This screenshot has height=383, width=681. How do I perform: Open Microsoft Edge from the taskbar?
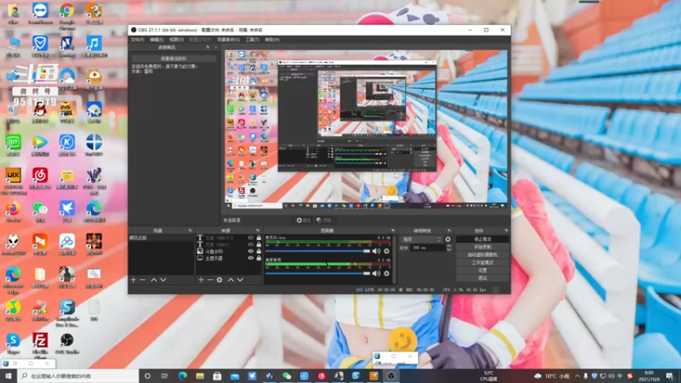[x=182, y=376]
